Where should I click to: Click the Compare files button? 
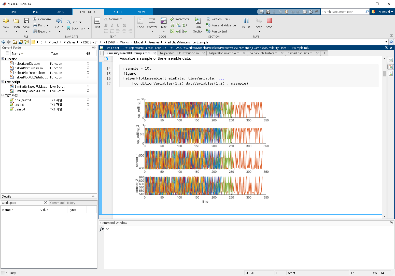pyautogui.click(x=42, y=19)
